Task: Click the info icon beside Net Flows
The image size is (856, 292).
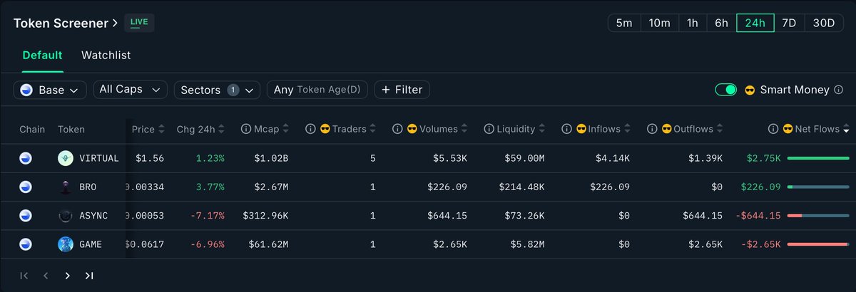Action: point(773,129)
